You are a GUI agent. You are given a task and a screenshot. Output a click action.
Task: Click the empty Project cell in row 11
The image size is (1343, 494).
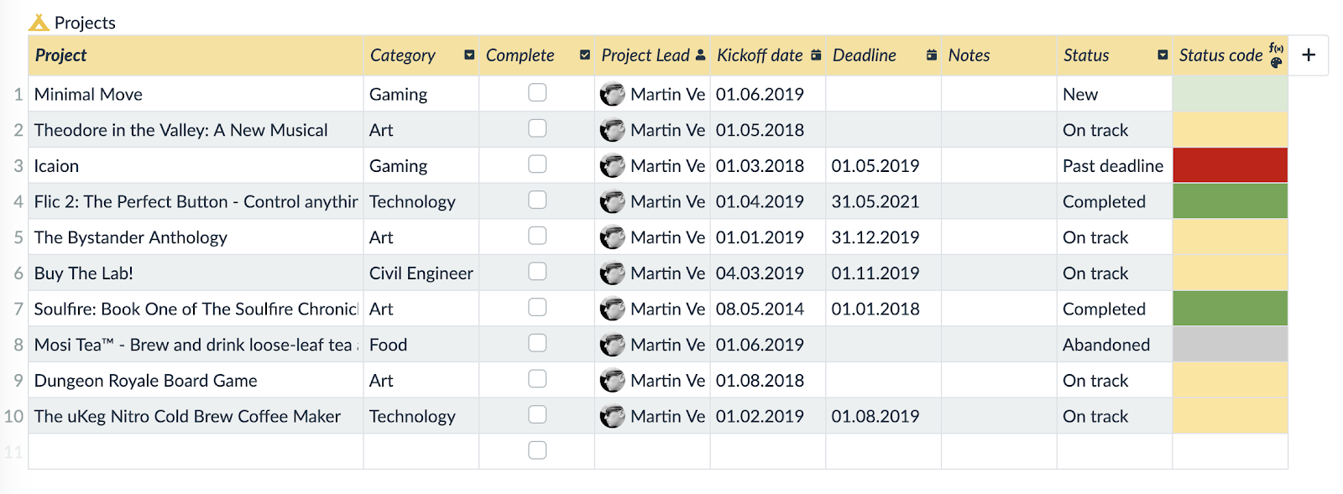[x=195, y=451]
